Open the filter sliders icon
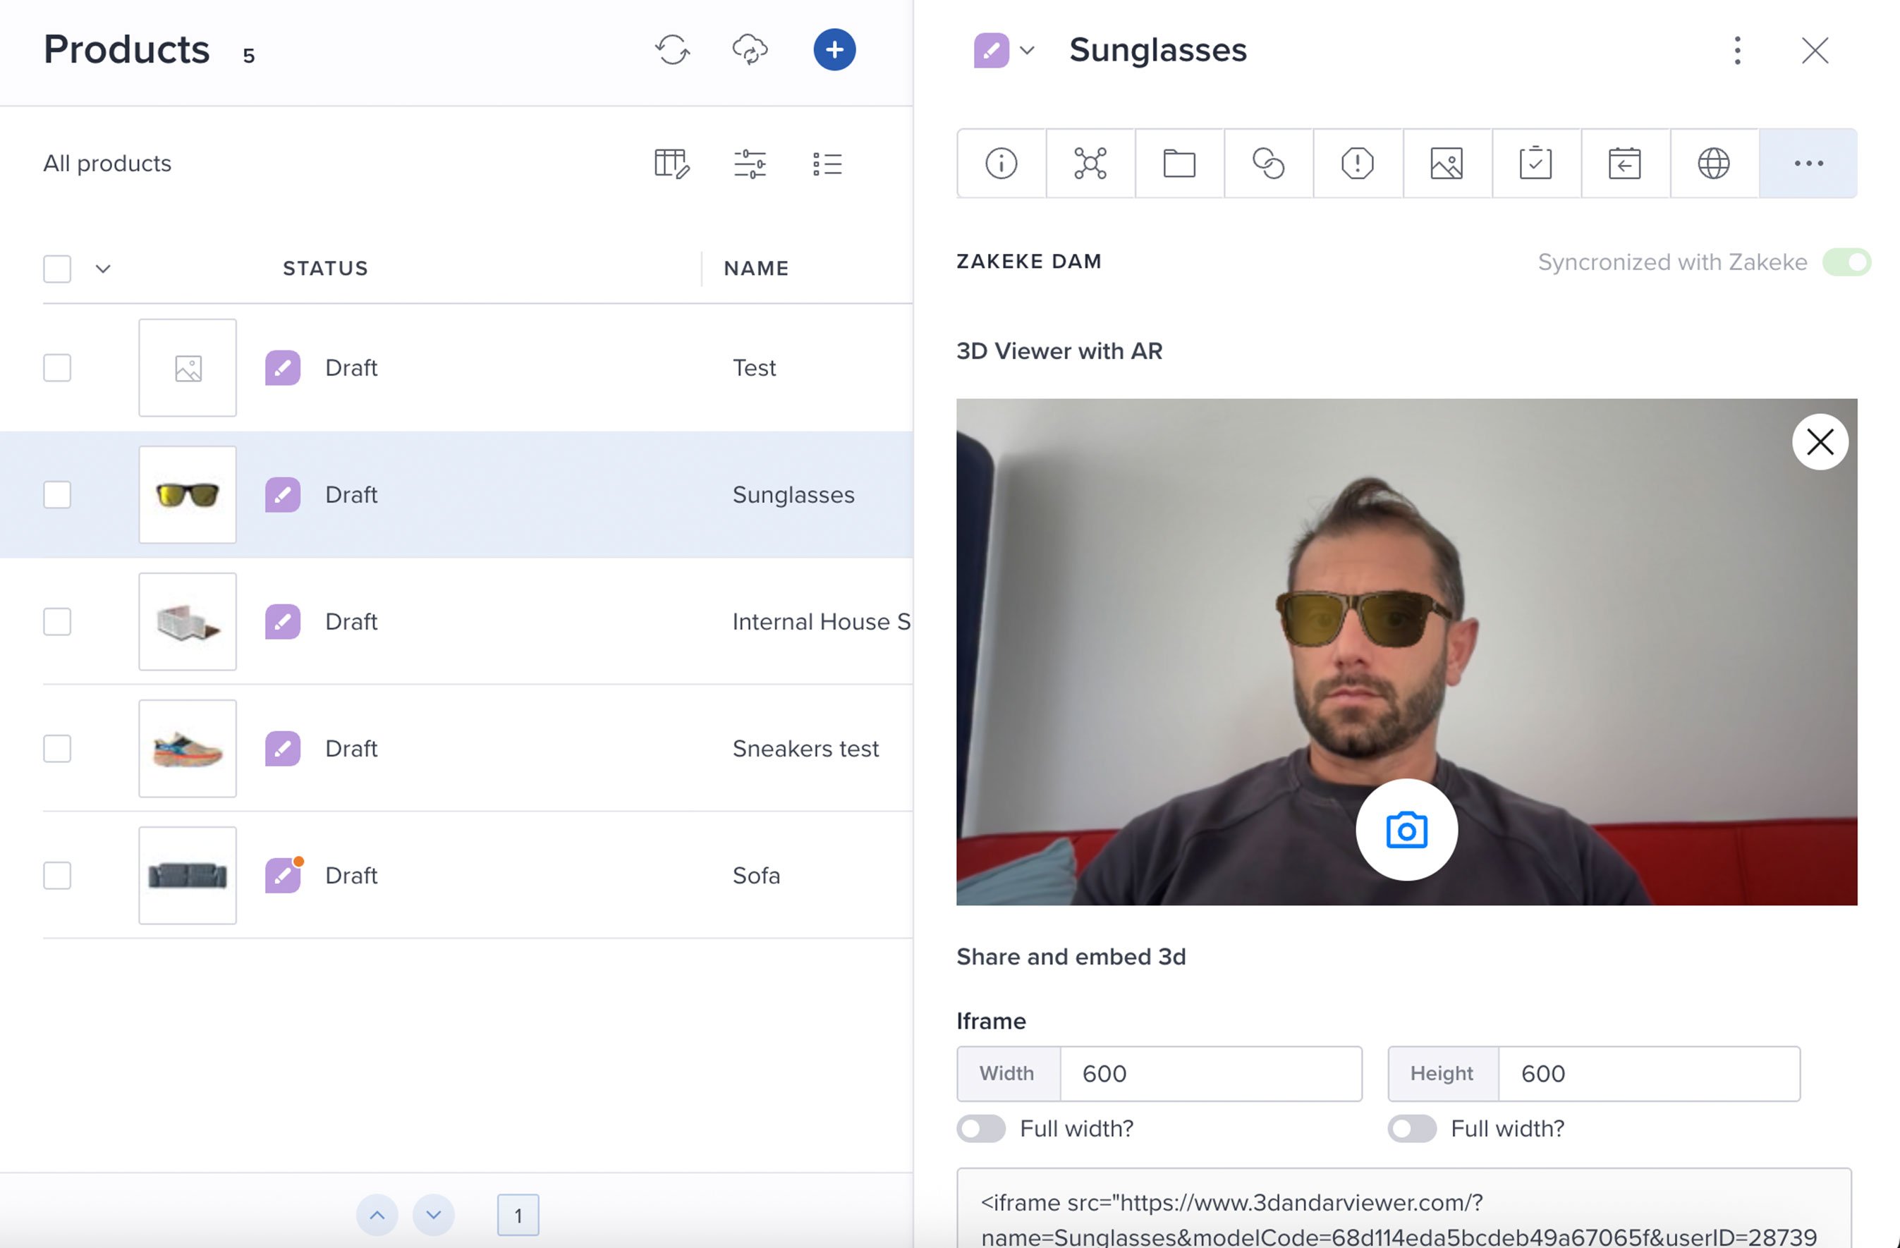Screen dimensions: 1900x1248 click(x=750, y=164)
